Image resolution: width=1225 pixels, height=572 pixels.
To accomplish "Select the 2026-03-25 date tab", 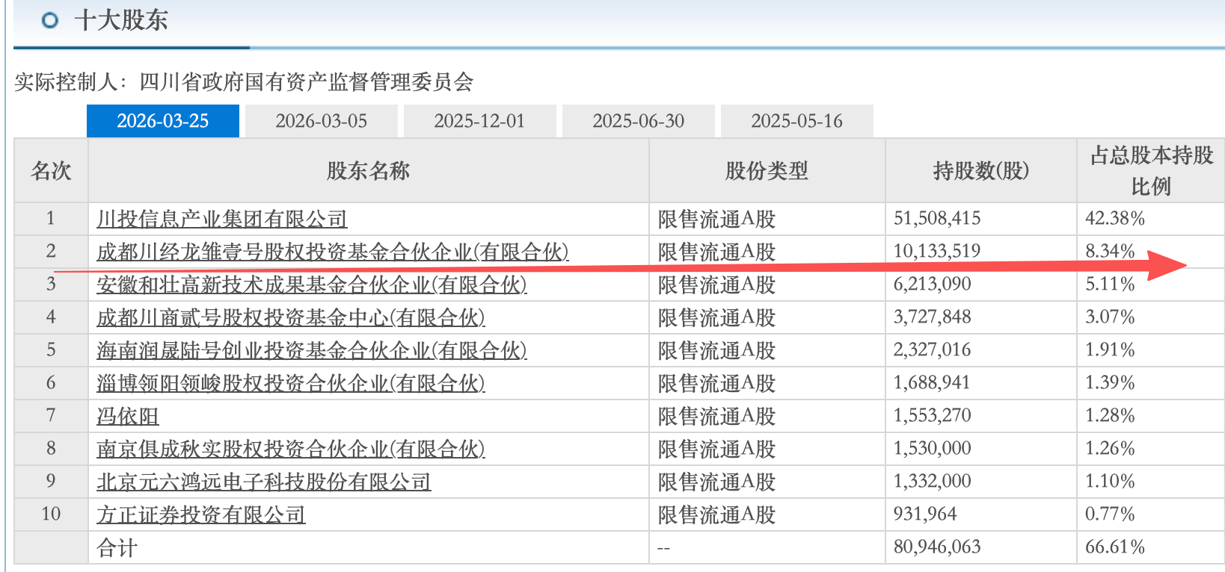I will 163,121.
